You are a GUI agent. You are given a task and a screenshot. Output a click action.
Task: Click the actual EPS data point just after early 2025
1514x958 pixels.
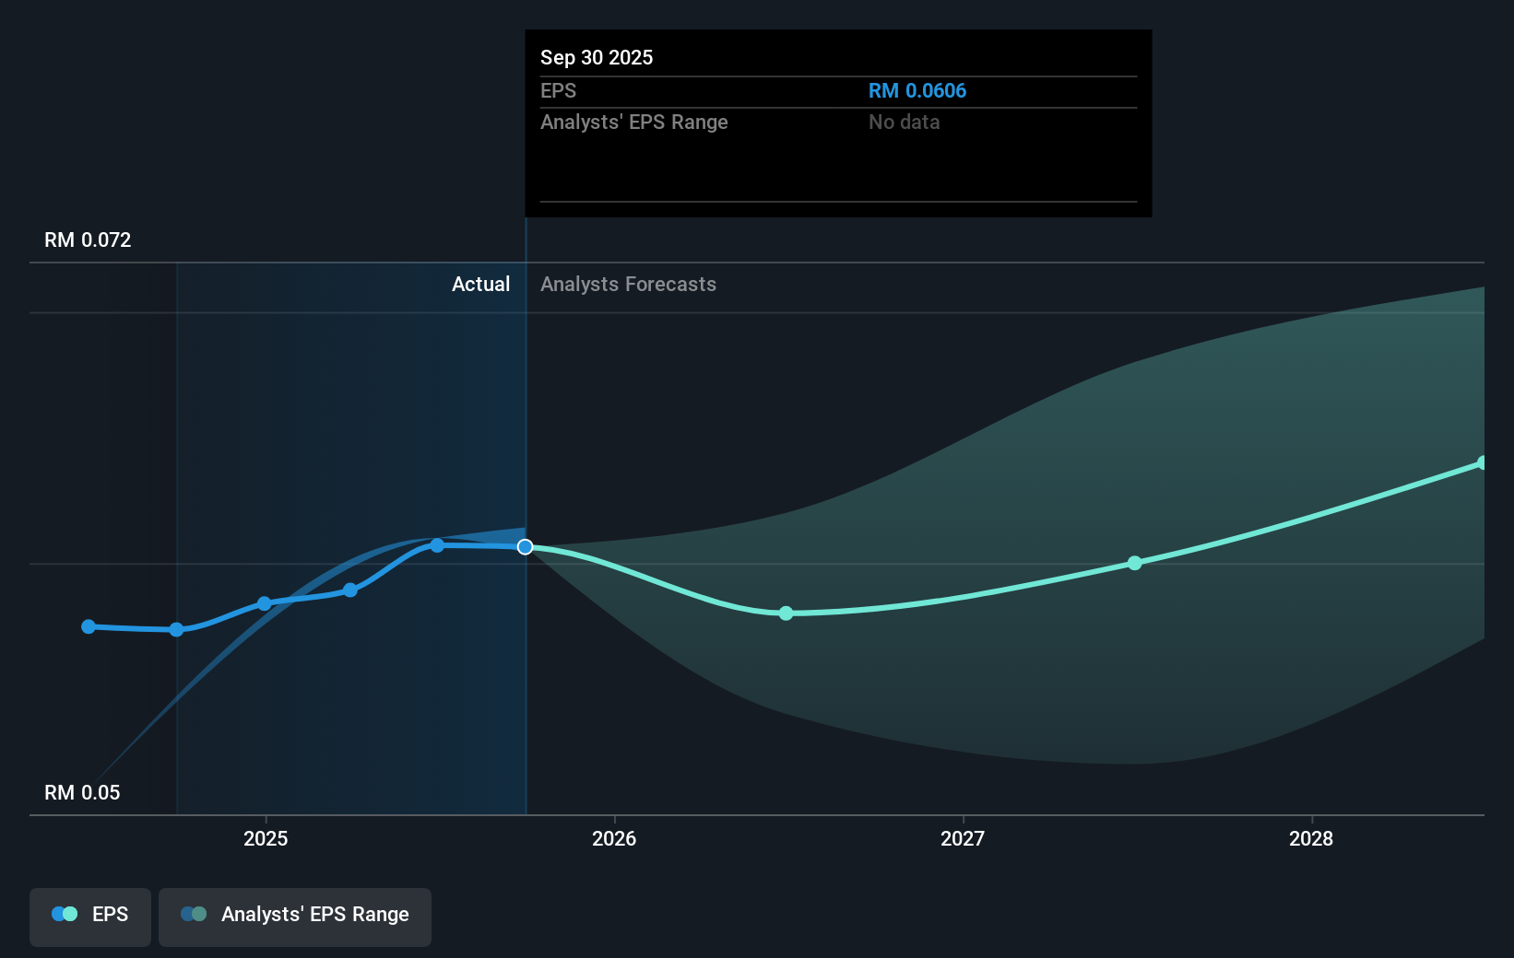click(350, 590)
